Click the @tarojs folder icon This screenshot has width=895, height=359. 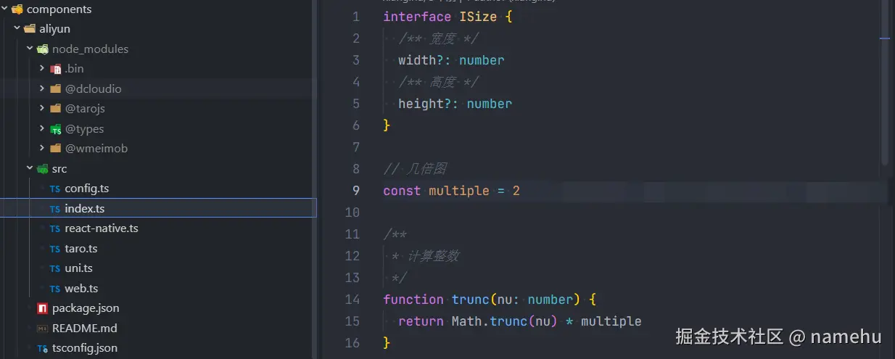click(56, 109)
